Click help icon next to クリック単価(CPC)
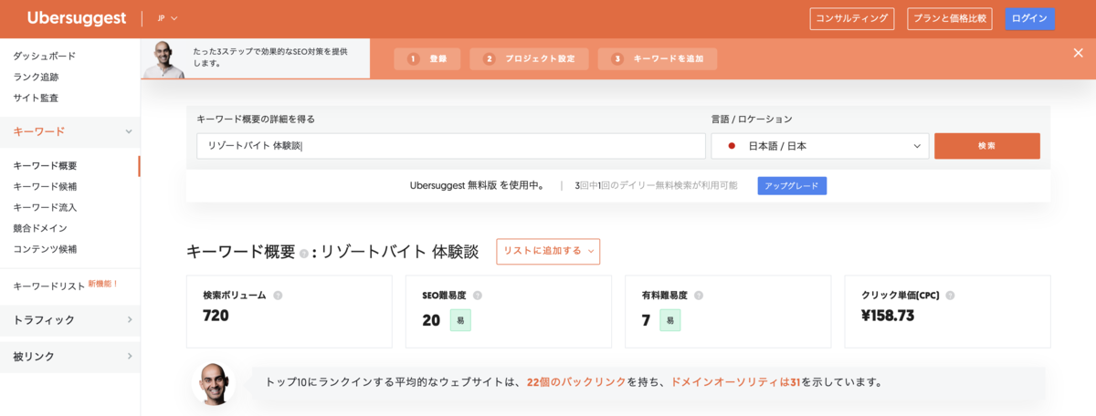Image resolution: width=1096 pixels, height=416 pixels. click(x=950, y=296)
